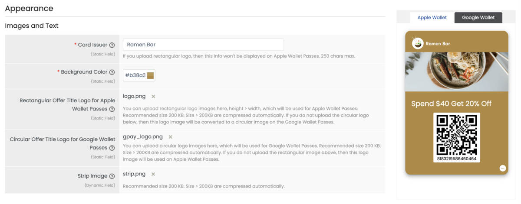Click the Ramen Bar logo in the preview
The height and width of the screenshot is (204, 521).
(417, 43)
